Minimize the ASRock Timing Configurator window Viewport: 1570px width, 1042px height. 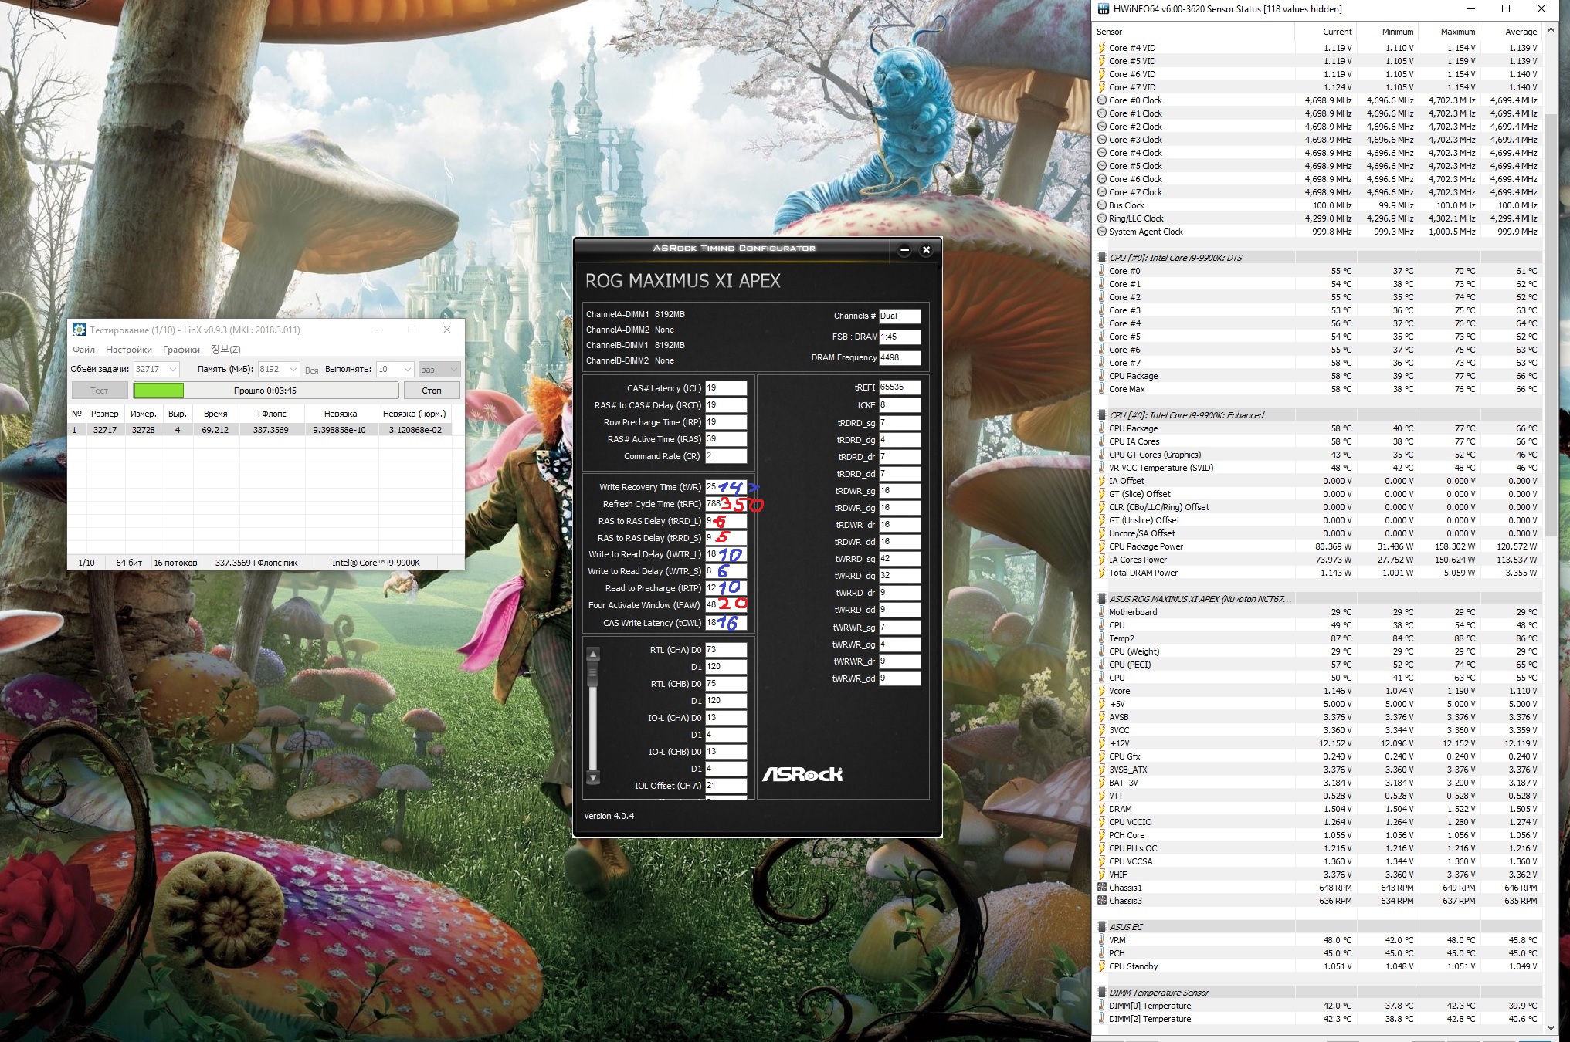904,249
